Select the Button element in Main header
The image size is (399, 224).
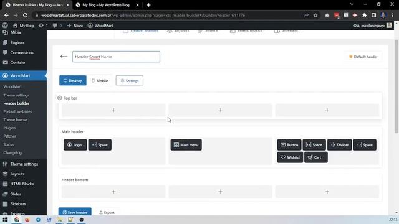coord(289,145)
